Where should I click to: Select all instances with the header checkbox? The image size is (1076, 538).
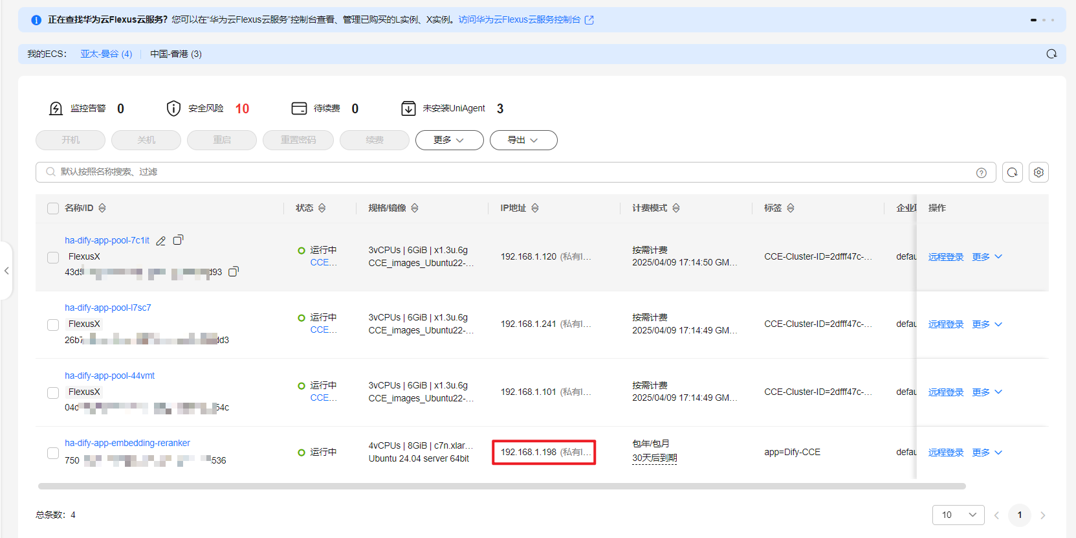(x=53, y=208)
